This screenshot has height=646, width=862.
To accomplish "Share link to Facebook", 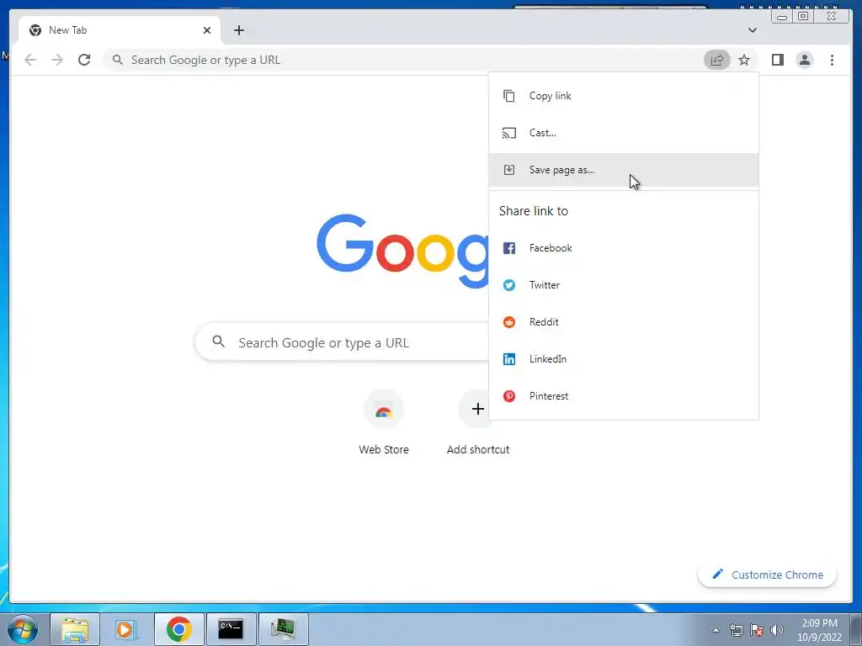I will [624, 248].
